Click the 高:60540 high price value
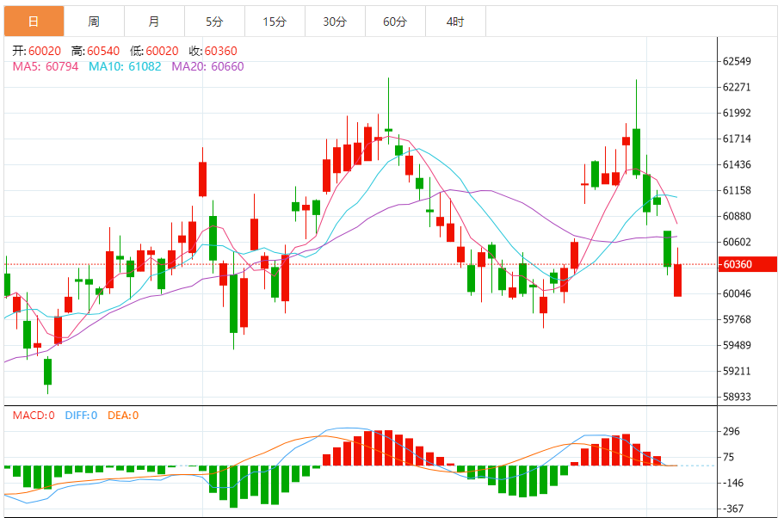Screen dimensions: 784x518 coord(95,51)
